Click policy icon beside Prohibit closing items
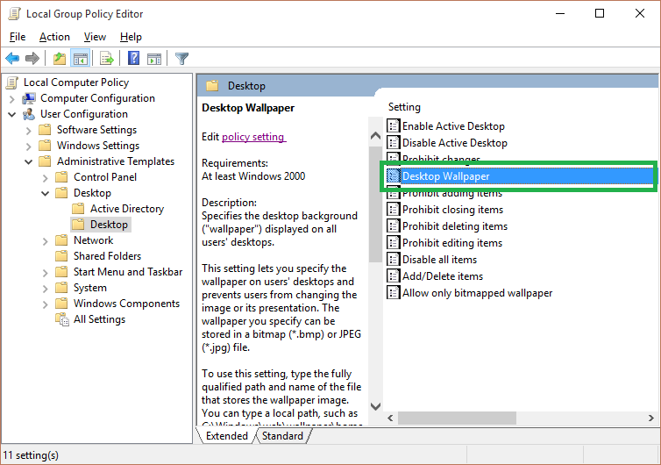 (394, 209)
